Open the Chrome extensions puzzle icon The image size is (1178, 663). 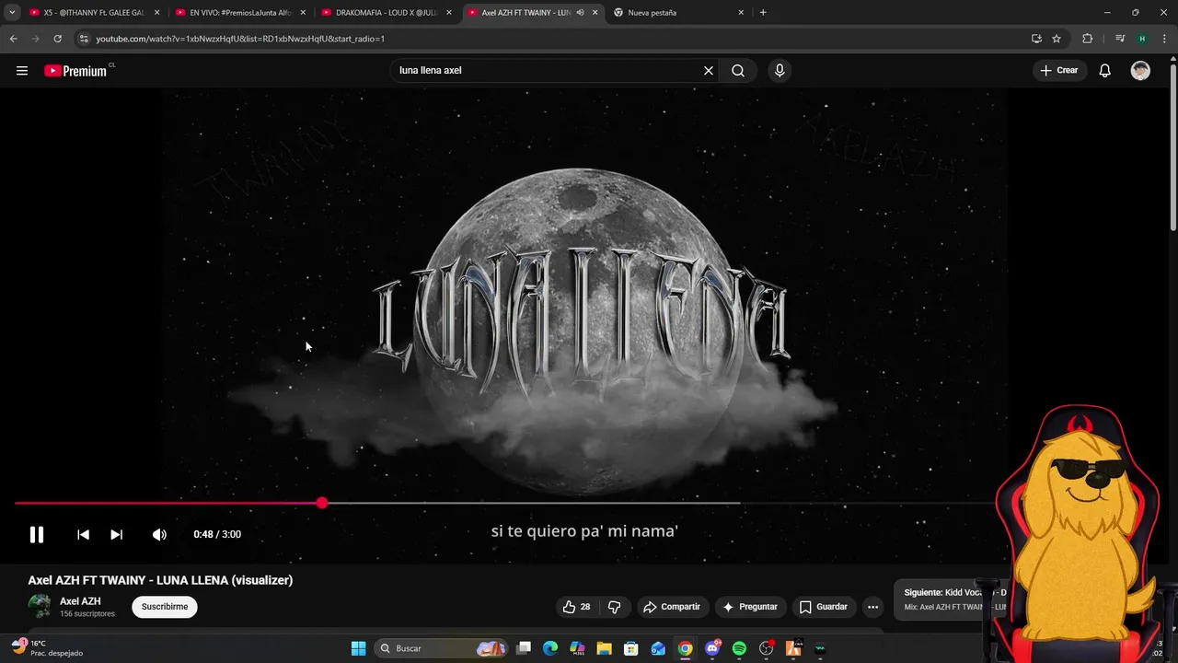(x=1088, y=39)
